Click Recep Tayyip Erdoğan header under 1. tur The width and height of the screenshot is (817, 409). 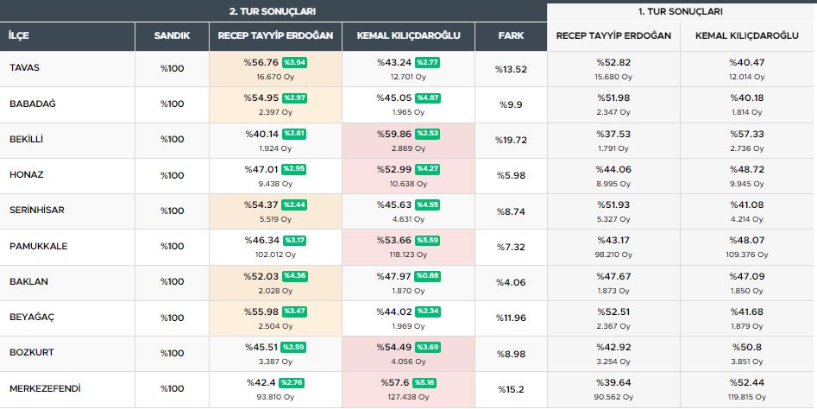click(613, 36)
